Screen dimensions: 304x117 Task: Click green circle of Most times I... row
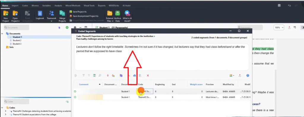[x=75, y=97]
